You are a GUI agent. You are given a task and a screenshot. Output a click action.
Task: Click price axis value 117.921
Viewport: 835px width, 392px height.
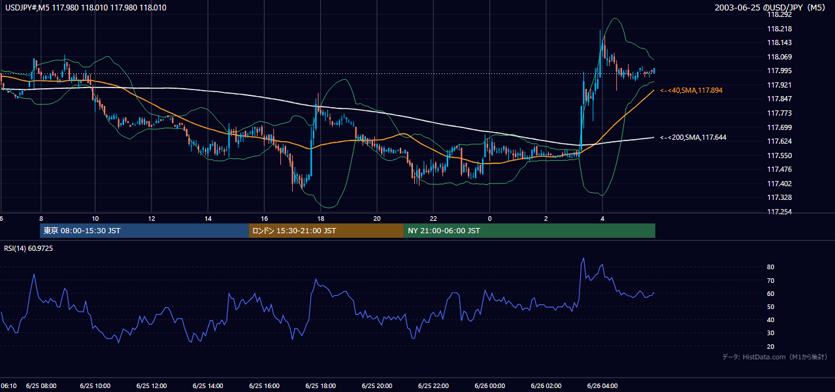(x=779, y=85)
